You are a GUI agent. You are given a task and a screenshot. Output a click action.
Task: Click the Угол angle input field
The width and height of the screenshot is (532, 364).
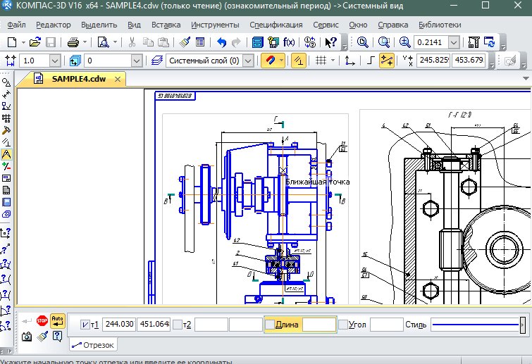(386, 325)
